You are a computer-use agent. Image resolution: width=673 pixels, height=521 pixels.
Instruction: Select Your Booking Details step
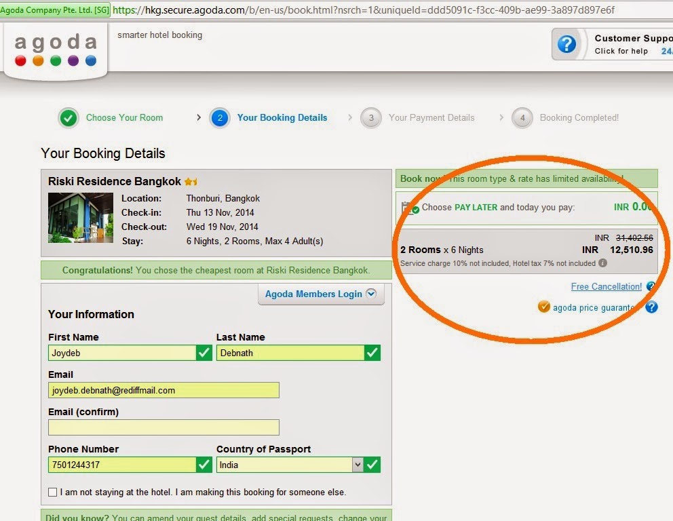[282, 117]
